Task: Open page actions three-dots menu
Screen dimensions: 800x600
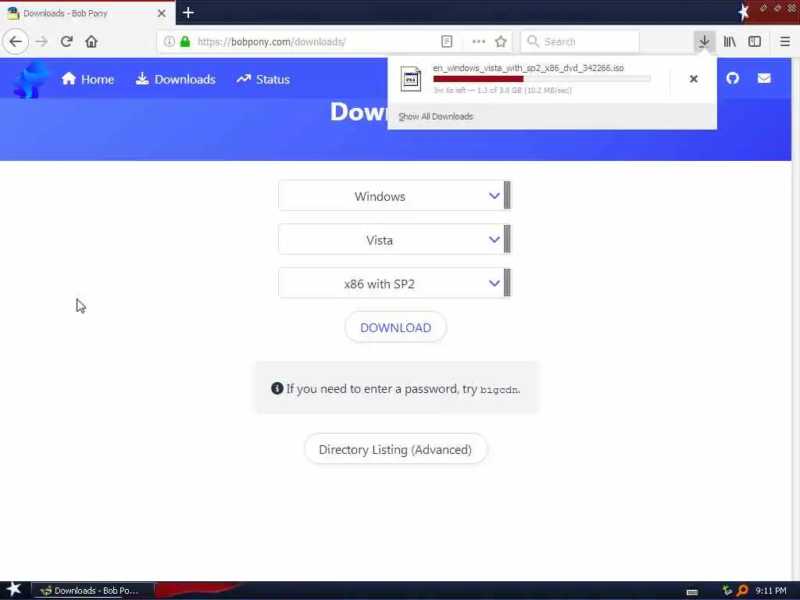Action: [x=479, y=41]
